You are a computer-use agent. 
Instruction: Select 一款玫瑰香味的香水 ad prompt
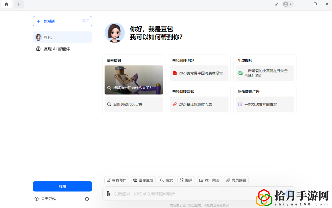[265, 104]
